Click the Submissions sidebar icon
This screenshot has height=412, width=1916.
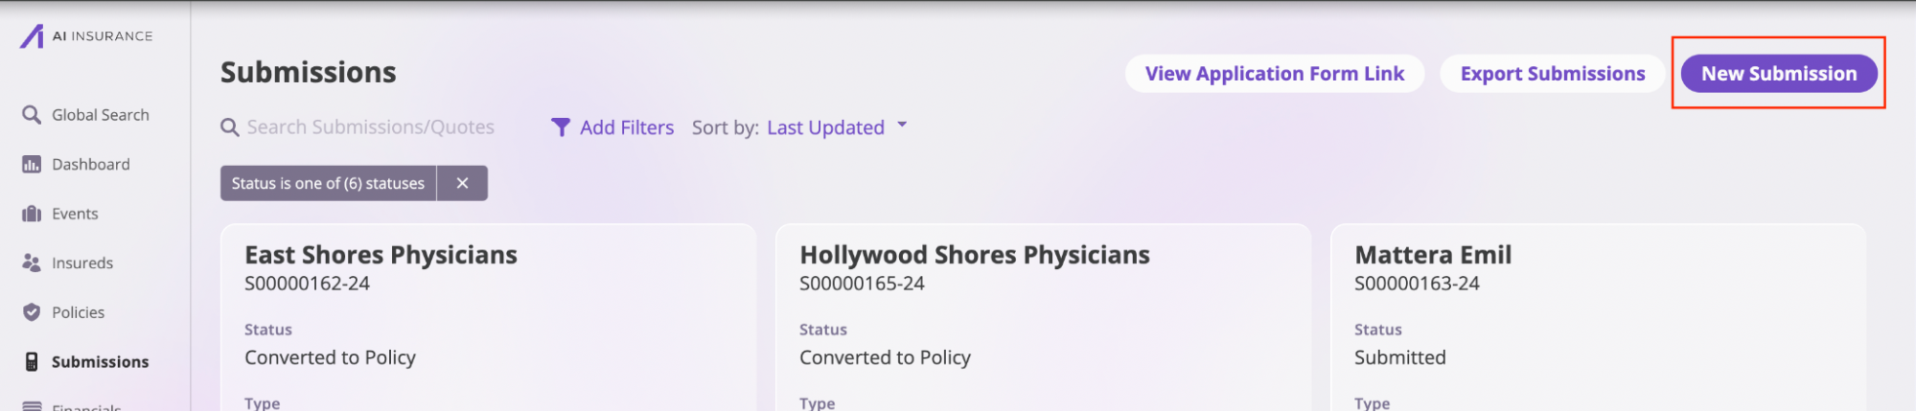[32, 361]
